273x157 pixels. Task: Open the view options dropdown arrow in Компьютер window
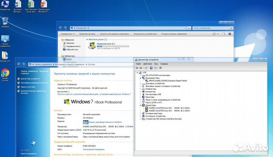(218, 34)
